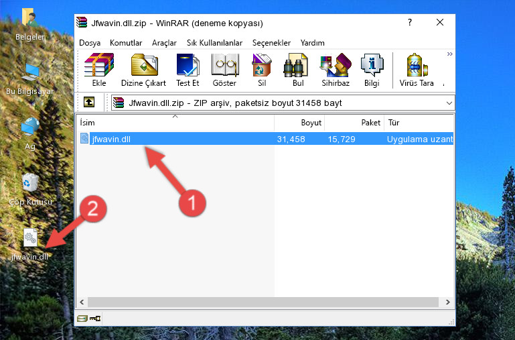Click the 31,458 size value
This screenshot has height=340, width=515.
tap(291, 139)
